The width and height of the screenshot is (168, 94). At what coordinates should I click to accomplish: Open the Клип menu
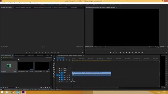point(12,3)
